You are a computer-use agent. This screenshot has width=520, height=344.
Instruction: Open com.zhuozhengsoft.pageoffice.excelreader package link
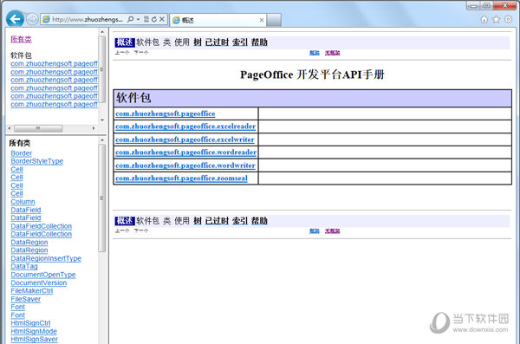coord(185,127)
